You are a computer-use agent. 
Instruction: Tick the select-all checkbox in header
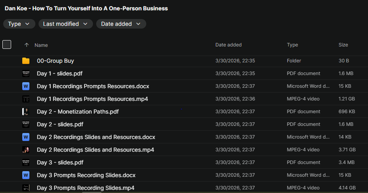click(7, 44)
